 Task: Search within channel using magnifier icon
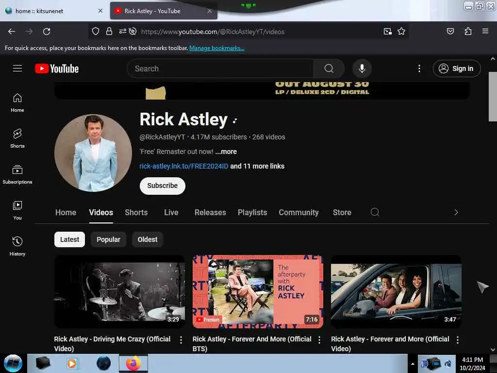click(375, 212)
